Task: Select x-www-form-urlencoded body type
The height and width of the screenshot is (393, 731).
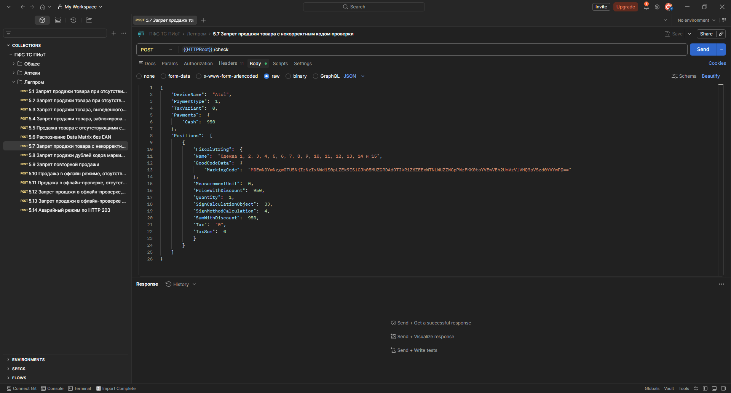Action: point(199,76)
